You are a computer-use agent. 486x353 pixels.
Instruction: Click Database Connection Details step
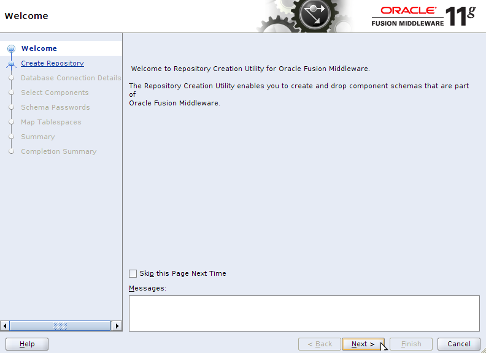click(x=71, y=78)
